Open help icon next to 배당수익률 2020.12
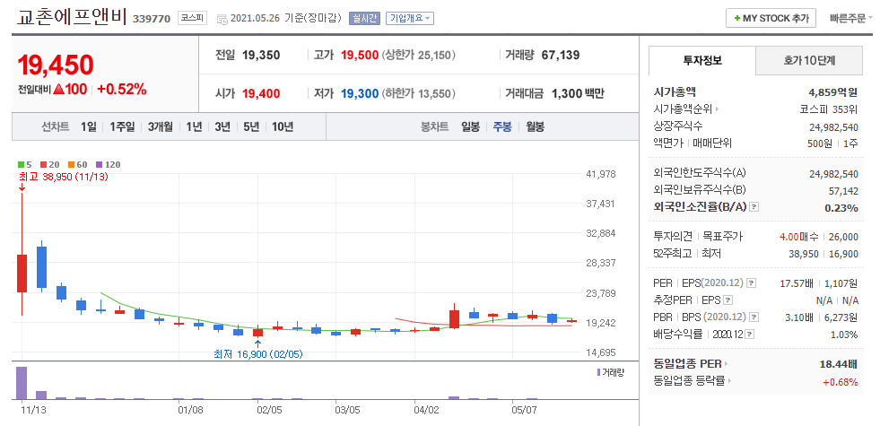 point(750,335)
